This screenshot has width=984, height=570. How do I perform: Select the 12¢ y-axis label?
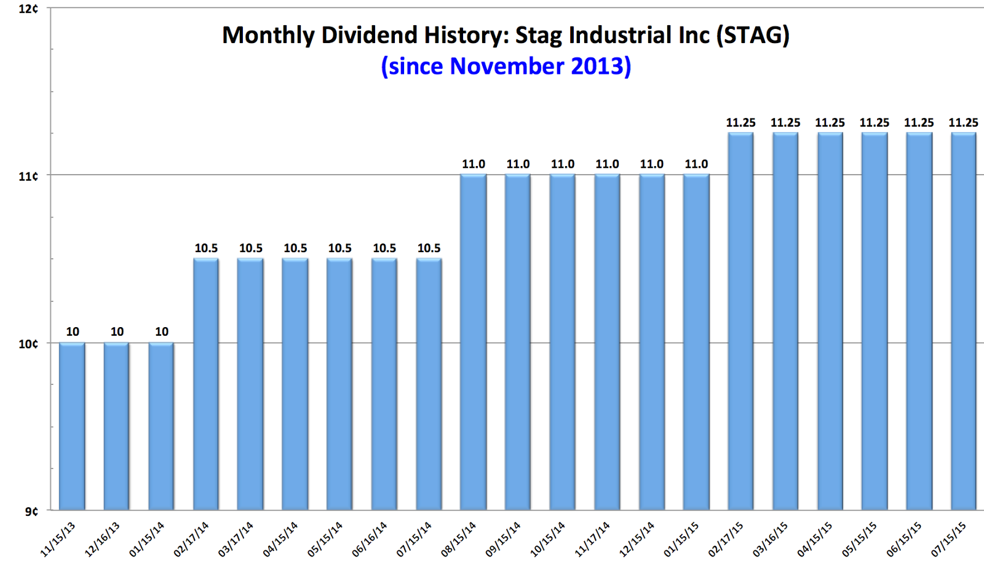28,9
